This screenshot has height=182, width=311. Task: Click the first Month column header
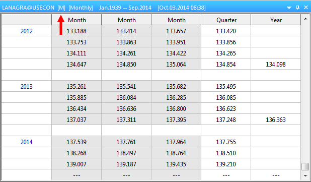tap(77, 20)
